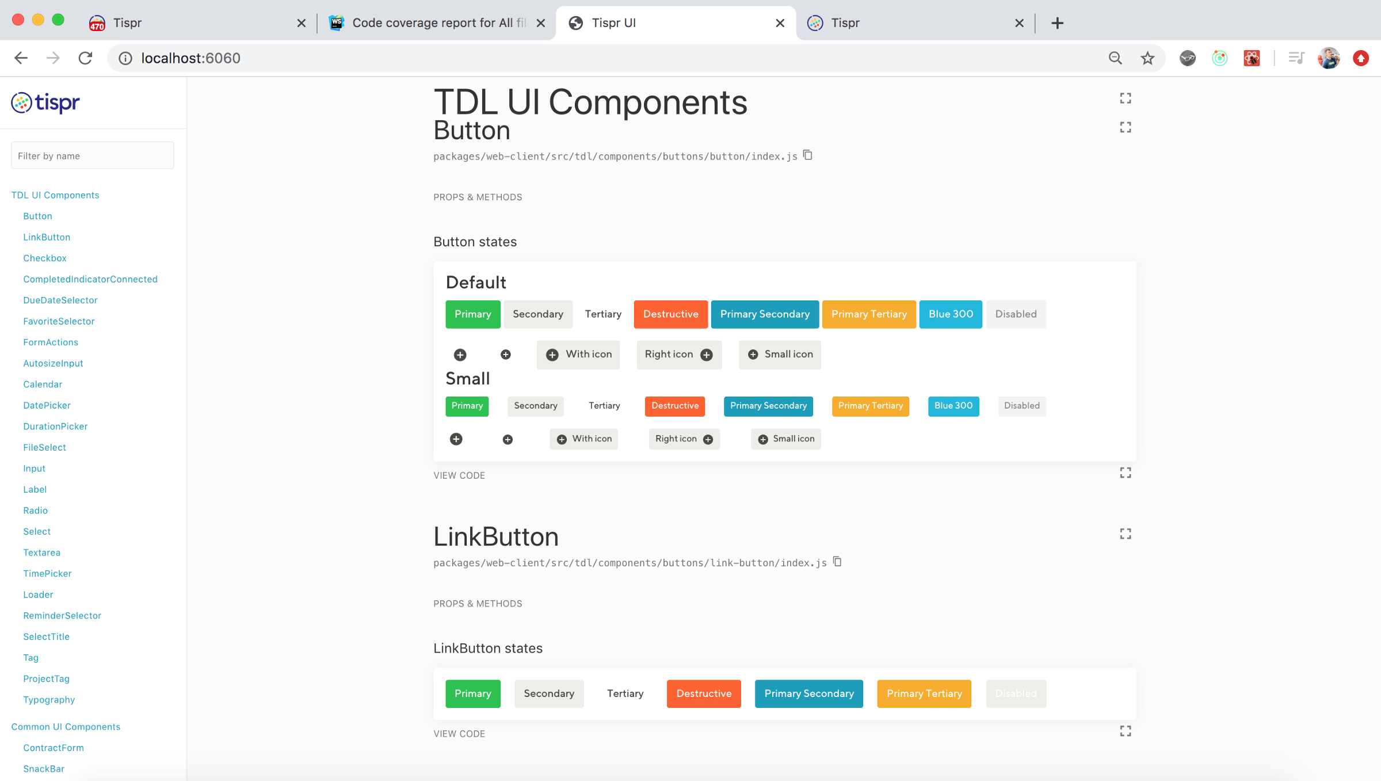Open ContractForm in the sidebar
This screenshot has height=781, width=1381.
pyautogui.click(x=54, y=748)
